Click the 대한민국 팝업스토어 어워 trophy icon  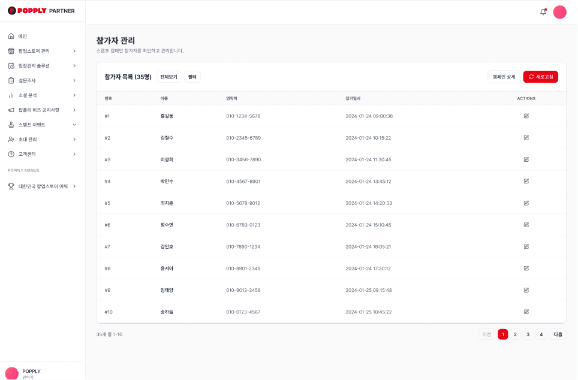tap(11, 186)
